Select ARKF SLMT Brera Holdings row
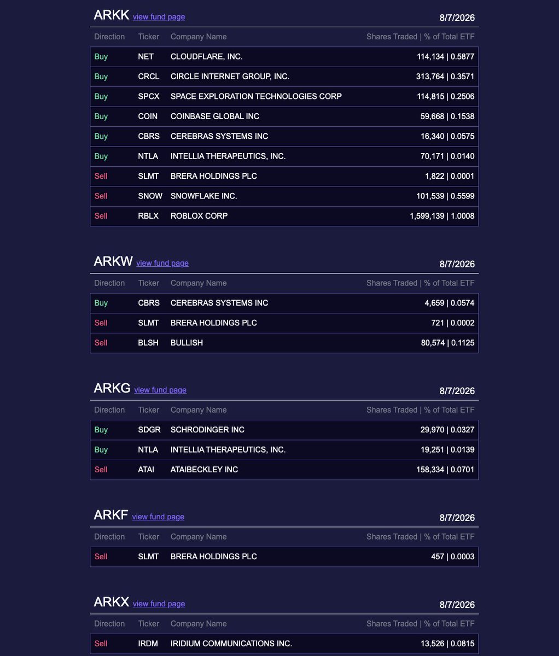559x656 pixels. [x=284, y=557]
